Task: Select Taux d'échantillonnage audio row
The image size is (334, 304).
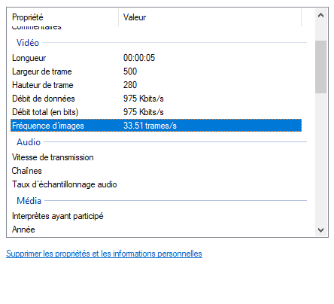Action: [156, 184]
